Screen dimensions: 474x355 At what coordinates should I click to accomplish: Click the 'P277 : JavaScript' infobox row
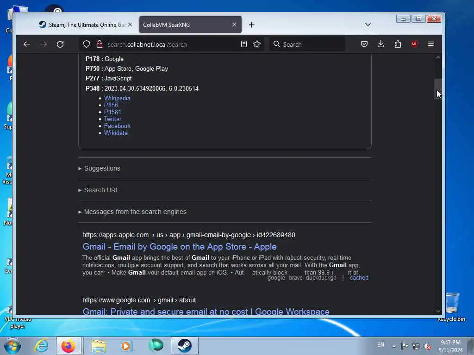click(108, 79)
